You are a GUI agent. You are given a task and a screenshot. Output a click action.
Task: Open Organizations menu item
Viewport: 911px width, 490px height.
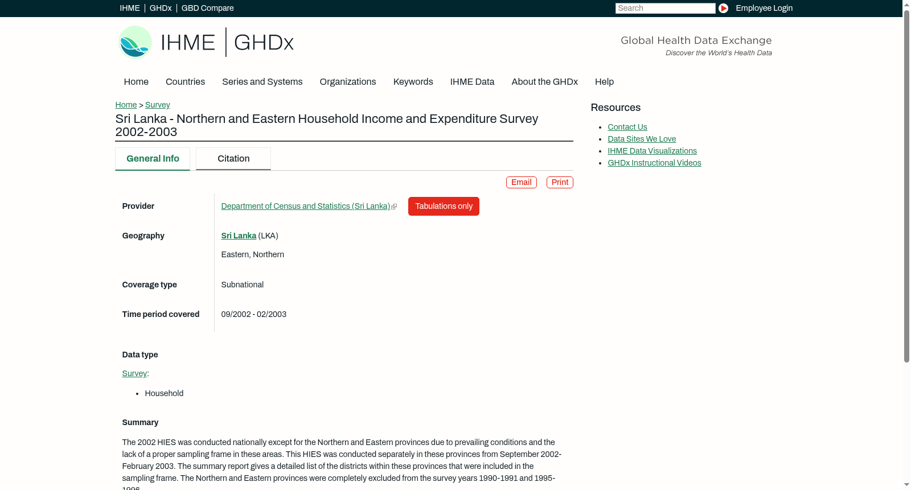(348, 82)
